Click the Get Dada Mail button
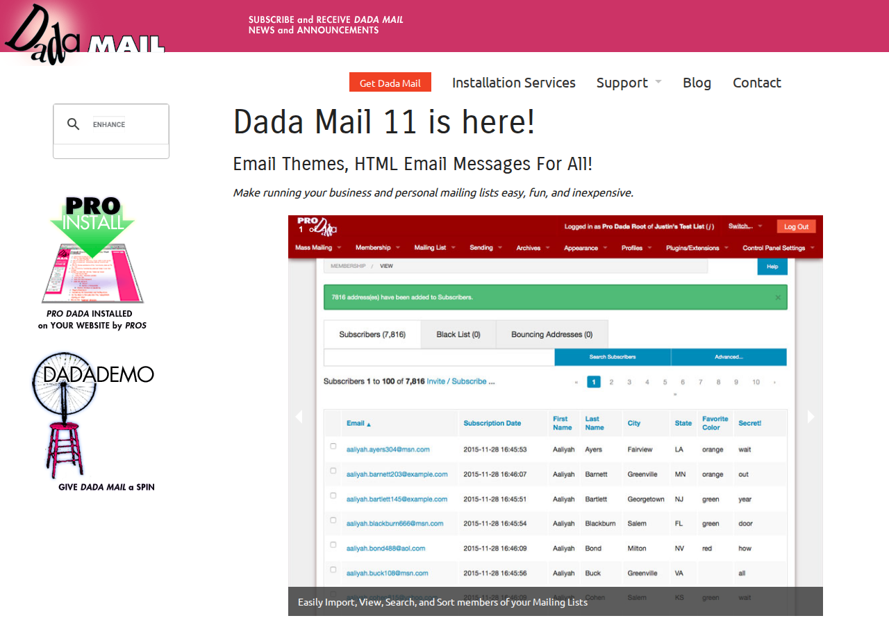This screenshot has height=625, width=889. pyautogui.click(x=390, y=82)
